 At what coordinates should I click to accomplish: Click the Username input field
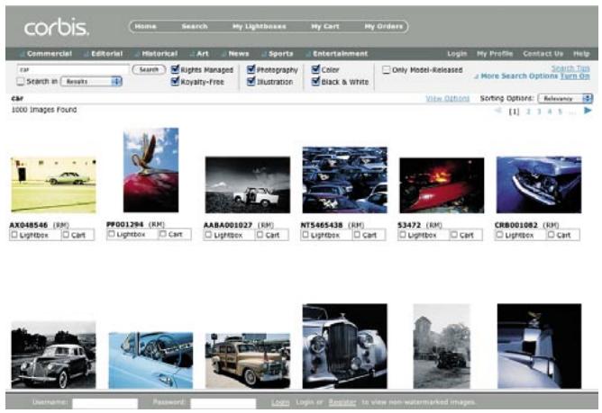(x=105, y=402)
